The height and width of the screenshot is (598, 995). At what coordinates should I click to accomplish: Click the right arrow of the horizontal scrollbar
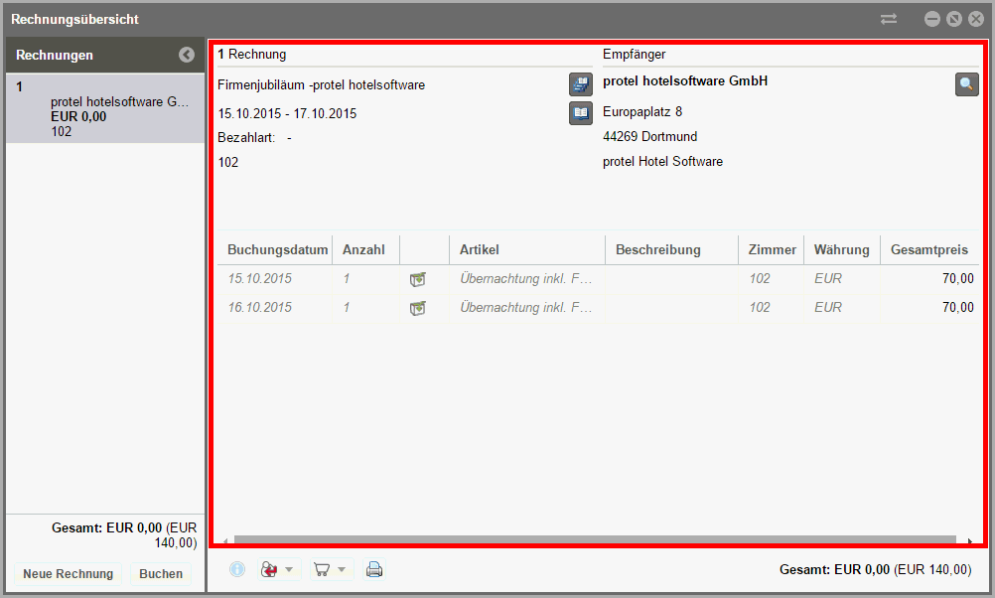pos(969,540)
